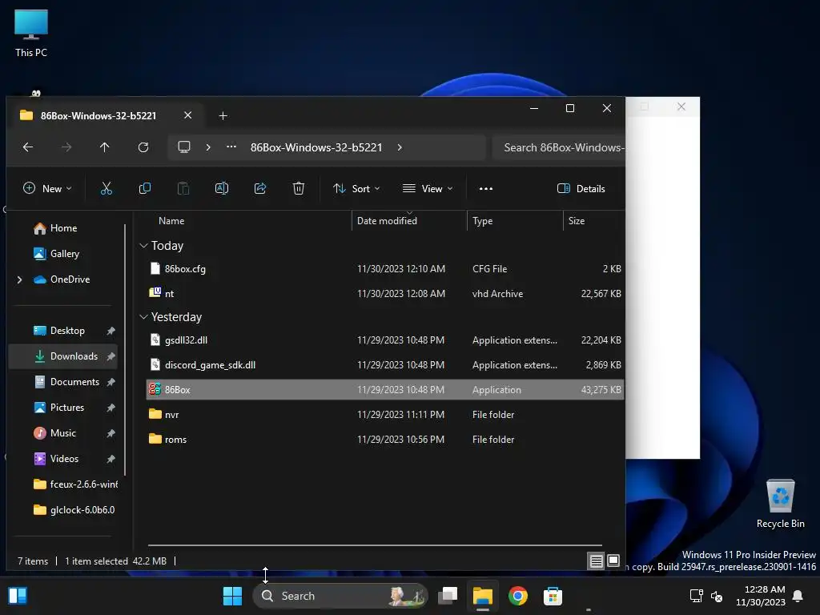Click the taskbar Search box
The width and height of the screenshot is (820, 615).
coord(340,596)
